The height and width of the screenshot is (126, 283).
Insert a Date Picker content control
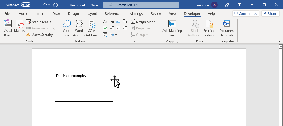(x=125, y=28)
